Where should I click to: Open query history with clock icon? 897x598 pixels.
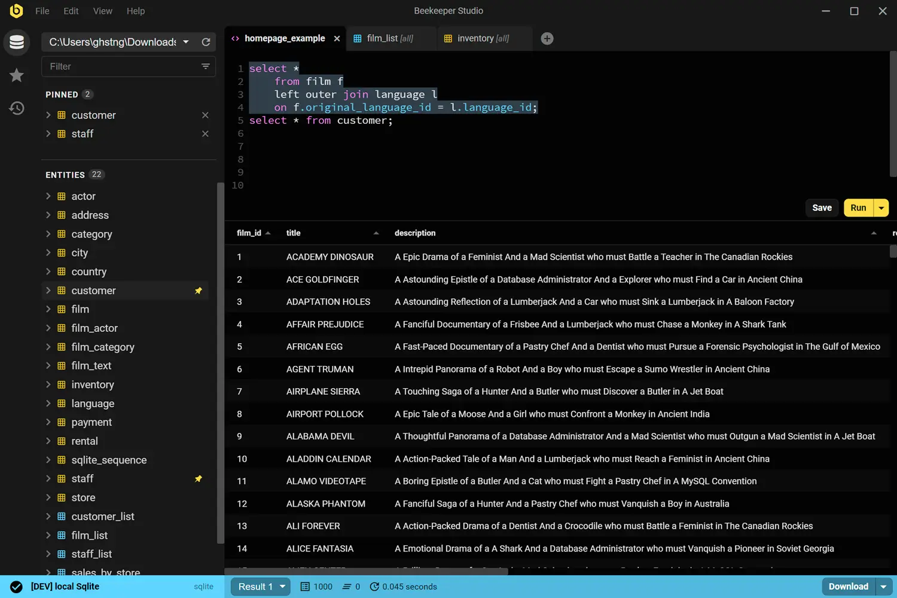pyautogui.click(x=16, y=108)
